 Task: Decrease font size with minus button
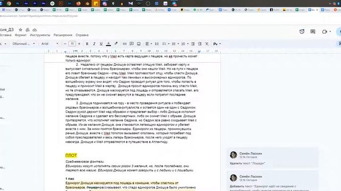coord(65,44)
